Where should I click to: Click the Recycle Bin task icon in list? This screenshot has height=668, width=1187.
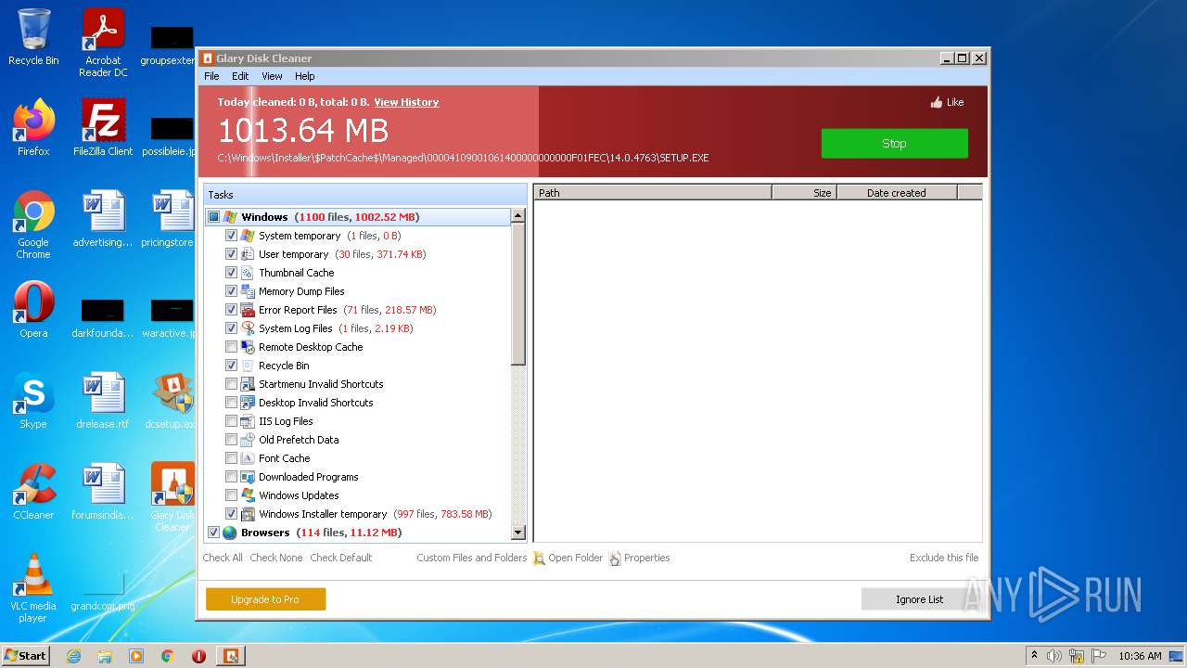(248, 366)
